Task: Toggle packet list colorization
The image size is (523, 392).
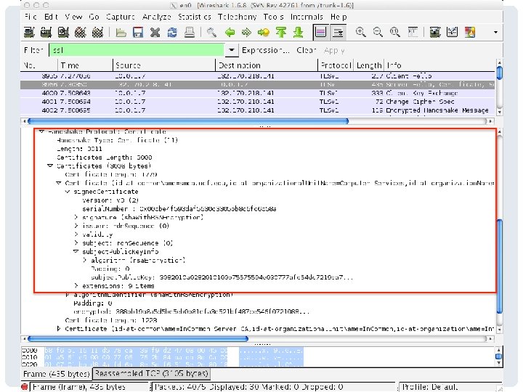Action: [x=320, y=33]
